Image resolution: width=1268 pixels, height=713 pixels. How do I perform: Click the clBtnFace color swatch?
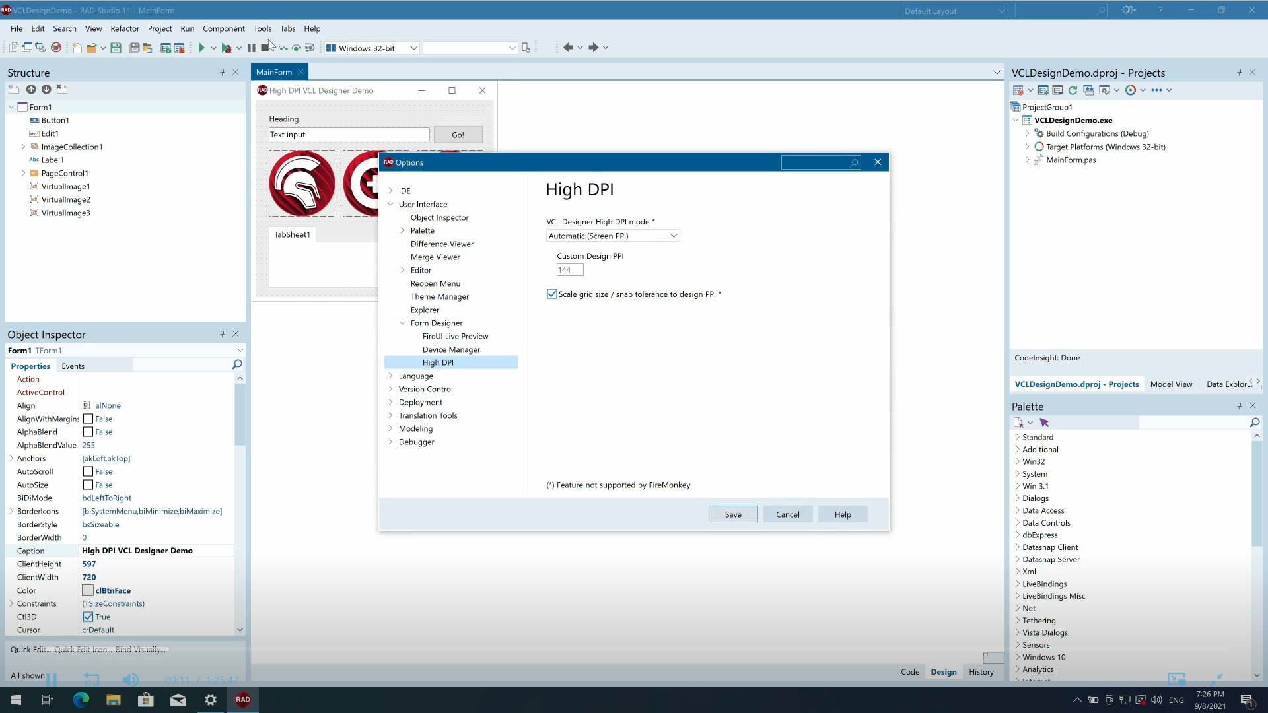88,590
